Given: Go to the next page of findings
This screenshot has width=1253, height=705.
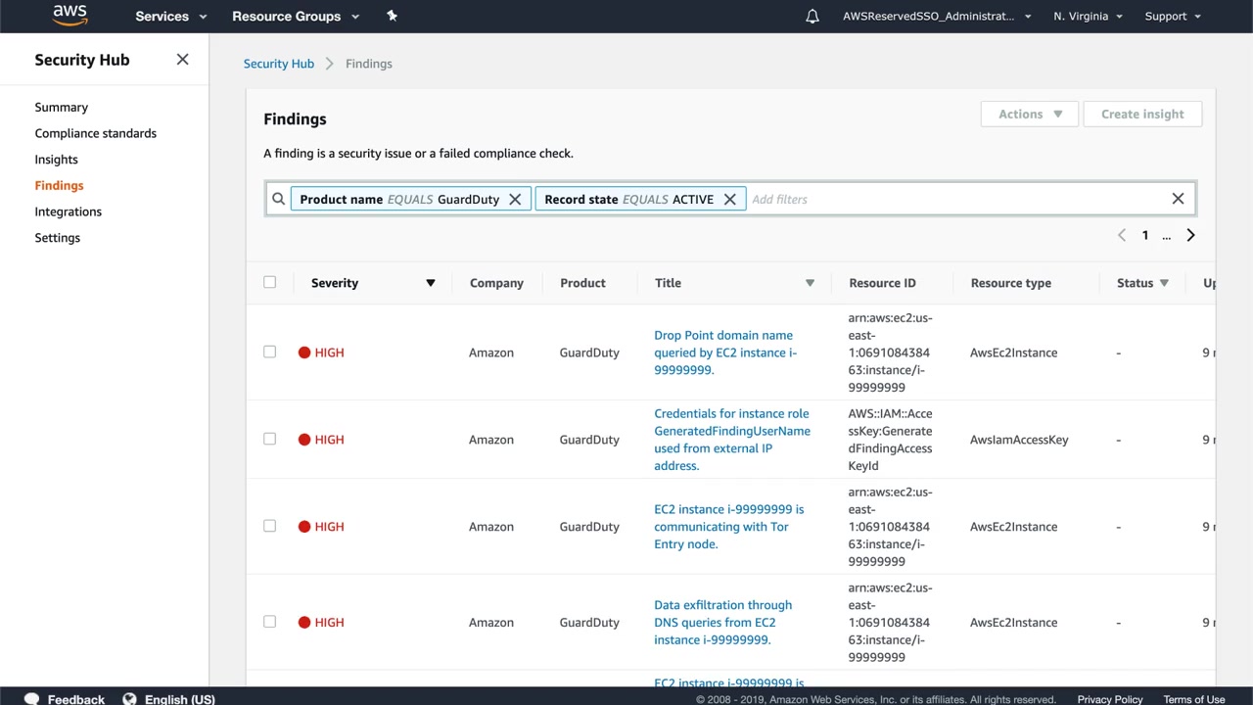Looking at the screenshot, I should tap(1190, 235).
